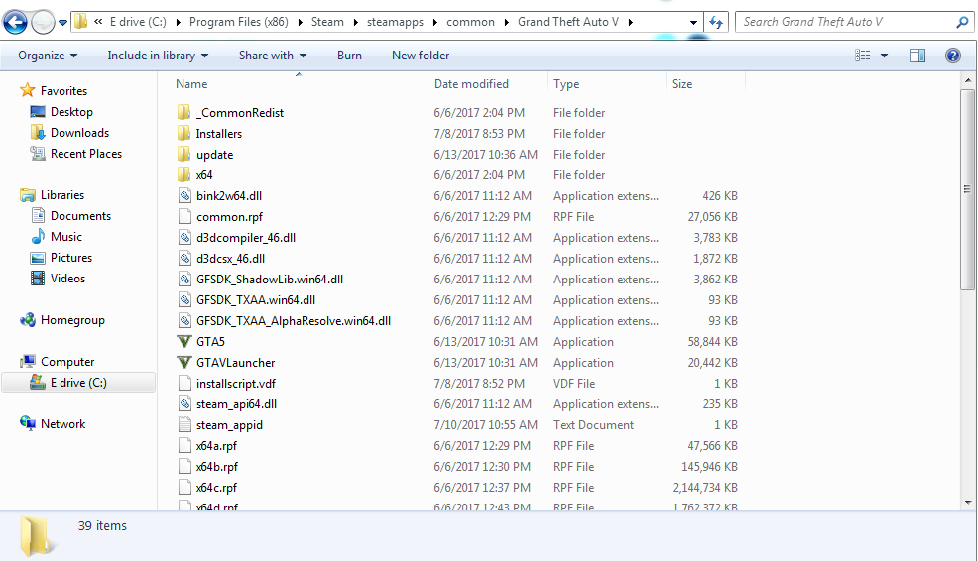Select Recent Places in Favorites
978x561 pixels.
tap(86, 154)
